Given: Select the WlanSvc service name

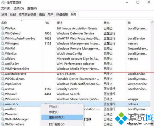Looking at the screenshot, I should point(11,54).
